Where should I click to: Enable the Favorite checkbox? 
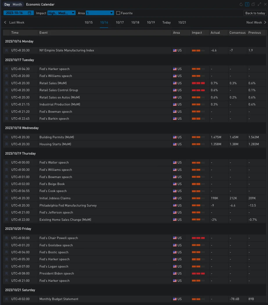118,13
